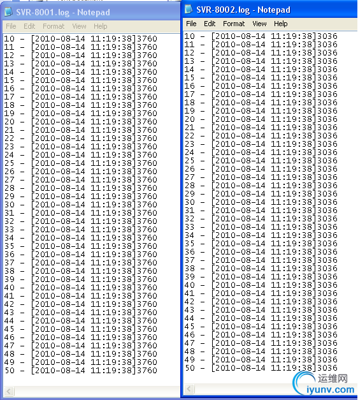Click line 42 ending in 3036

(x=261, y=302)
